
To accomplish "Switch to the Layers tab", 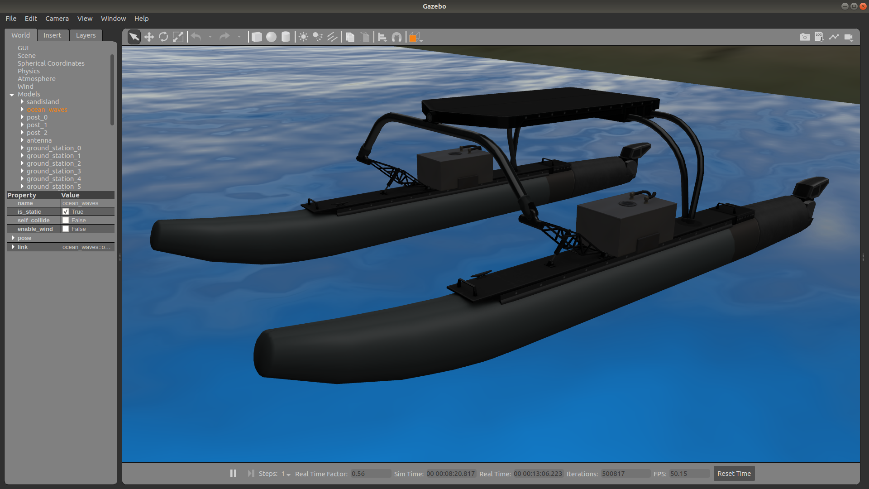I will (86, 35).
